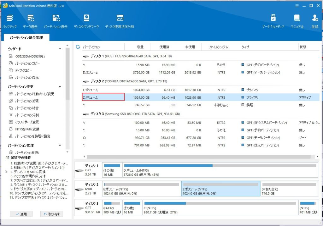Choose OSをSSD/HDDに移行 in the wizard list
Viewport: 323px width, 226px height.
click(x=30, y=56)
